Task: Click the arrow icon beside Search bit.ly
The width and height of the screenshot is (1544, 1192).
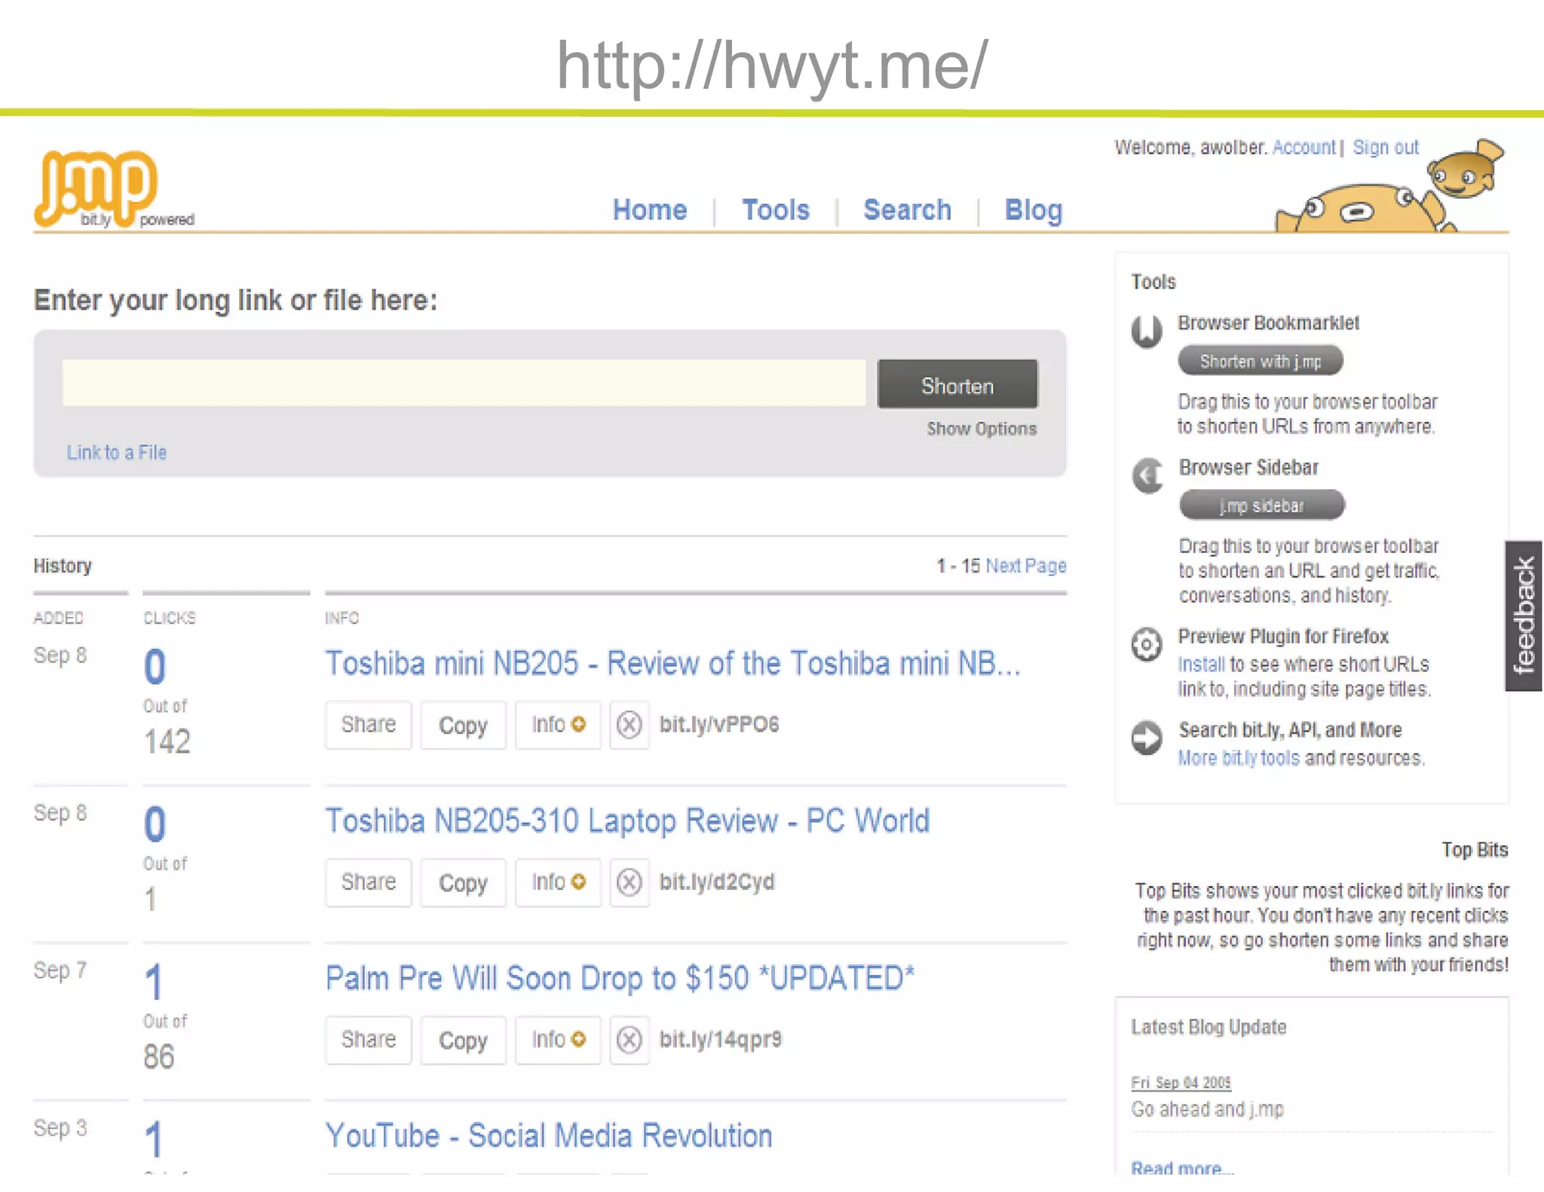Action: pos(1147,738)
